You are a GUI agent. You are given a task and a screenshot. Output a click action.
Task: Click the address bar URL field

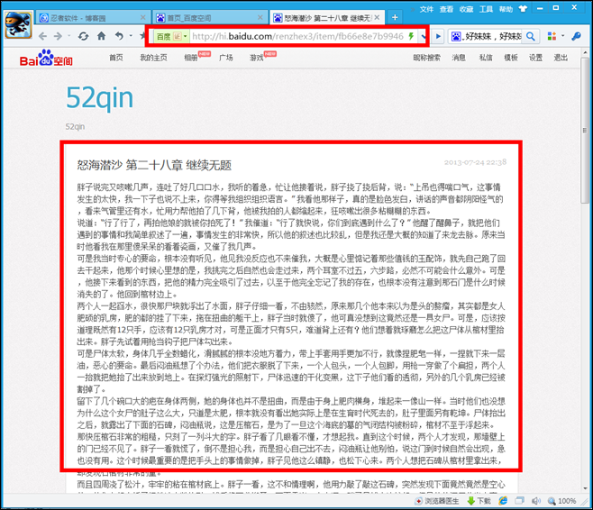[297, 37]
